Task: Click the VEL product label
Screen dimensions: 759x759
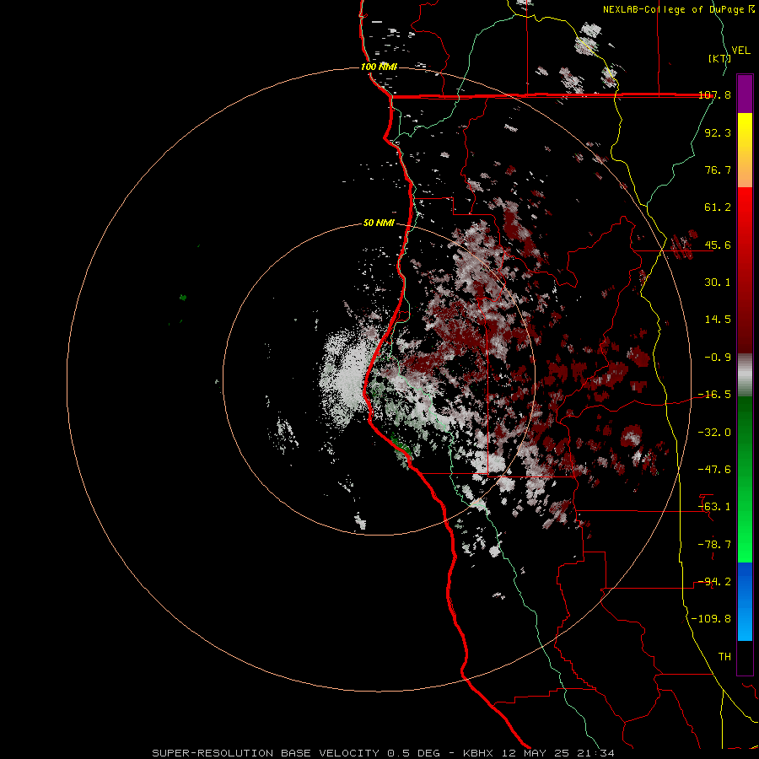Action: click(x=740, y=51)
